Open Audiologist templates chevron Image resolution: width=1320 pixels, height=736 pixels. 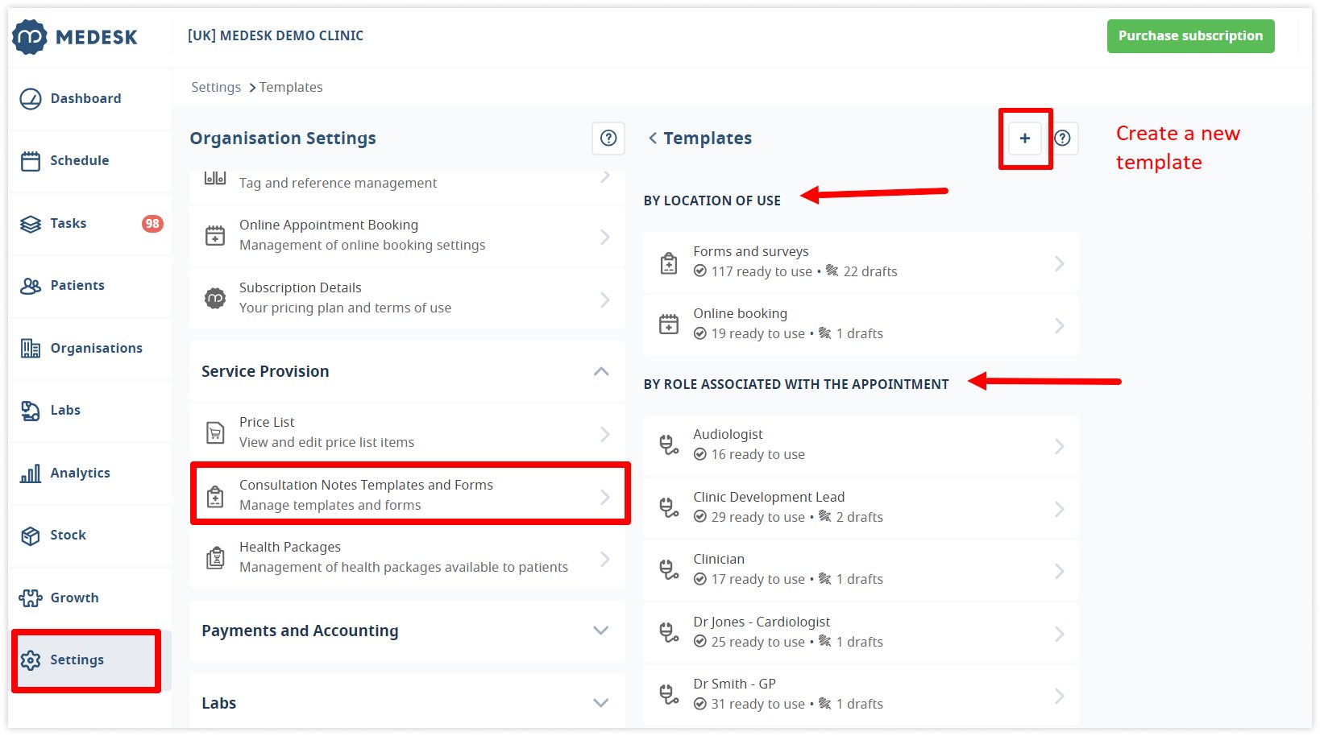point(1060,446)
